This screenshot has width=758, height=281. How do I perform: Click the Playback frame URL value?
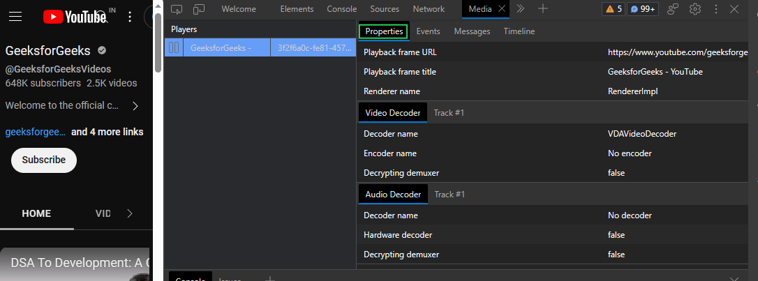(678, 52)
